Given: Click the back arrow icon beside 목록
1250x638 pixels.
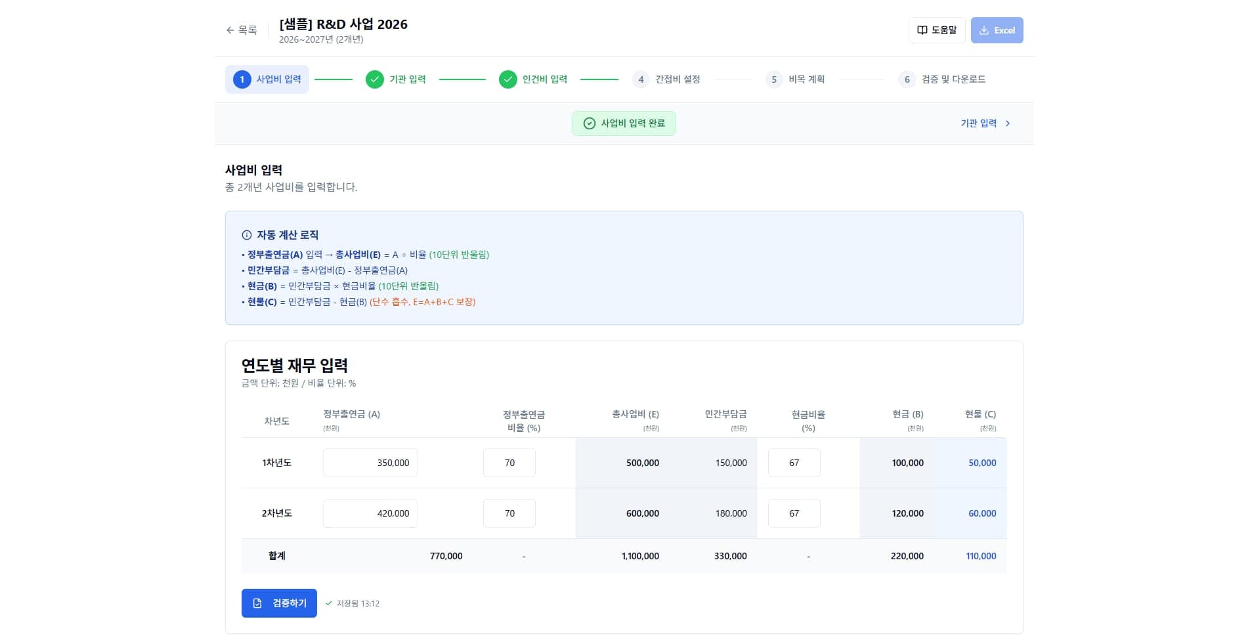Looking at the screenshot, I should 230,30.
